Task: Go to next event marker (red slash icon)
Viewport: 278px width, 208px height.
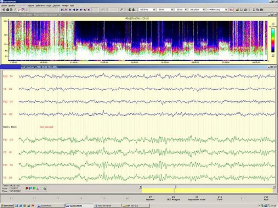Action: point(85,10)
